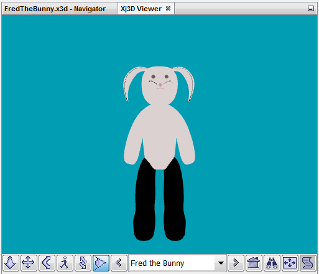
Task: Click the bunny's head in the 3D scene
Action: tap(159, 85)
